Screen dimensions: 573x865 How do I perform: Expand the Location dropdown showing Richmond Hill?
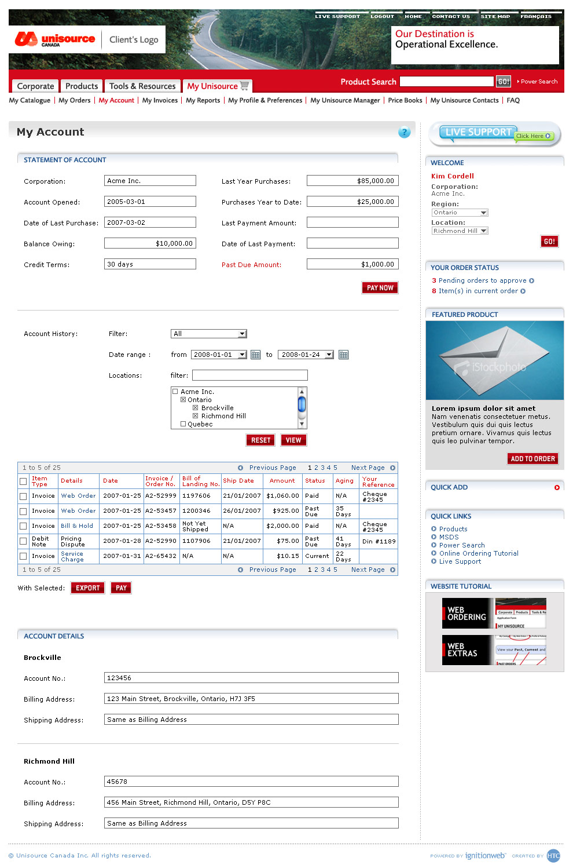click(483, 231)
